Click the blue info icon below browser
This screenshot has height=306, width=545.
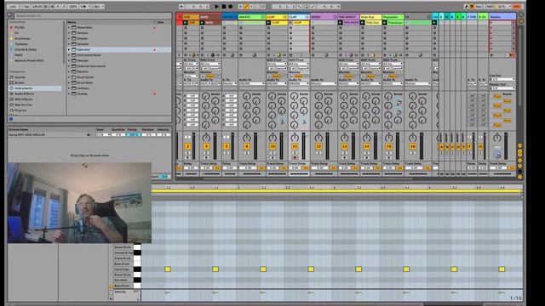click(x=11, y=119)
